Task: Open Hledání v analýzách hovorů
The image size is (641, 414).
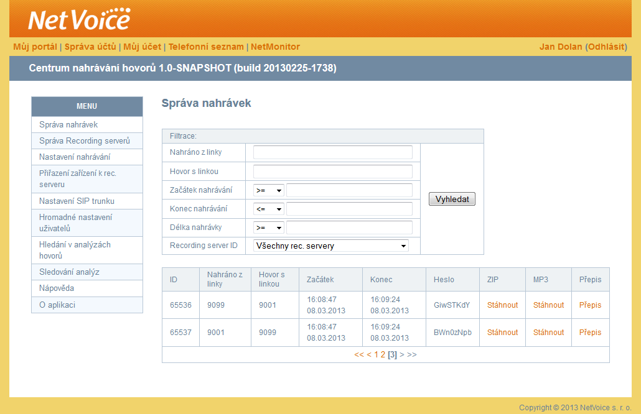Action: pos(87,251)
